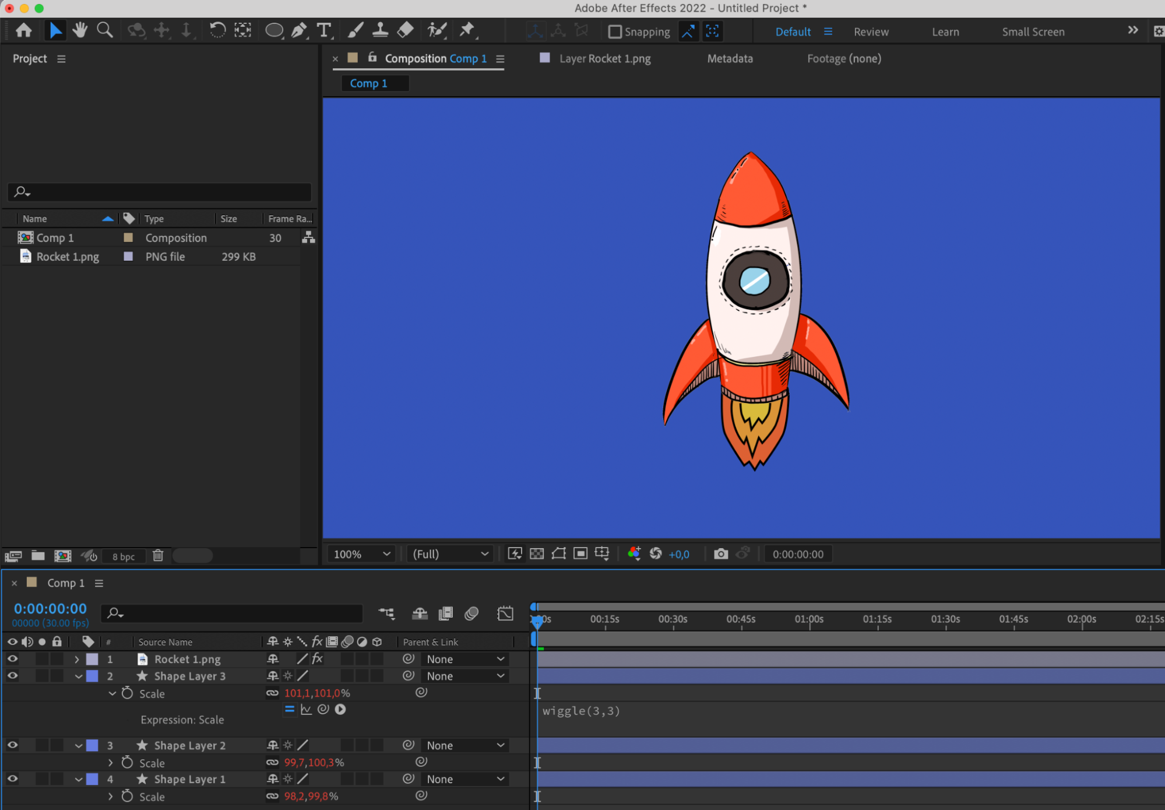Viewport: 1165px width, 810px height.
Task: Click the delete trash icon in Project panel
Action: [158, 556]
